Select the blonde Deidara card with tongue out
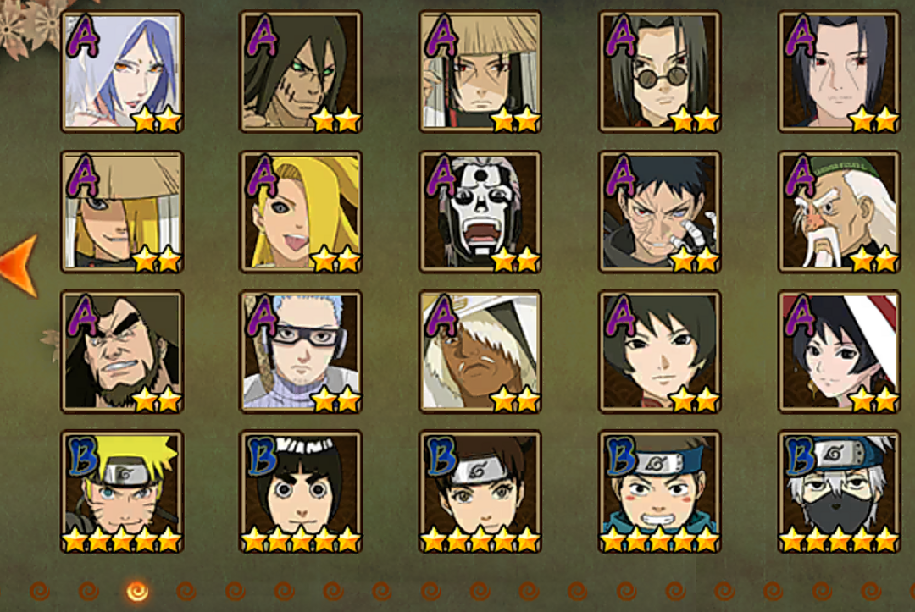 click(x=301, y=212)
